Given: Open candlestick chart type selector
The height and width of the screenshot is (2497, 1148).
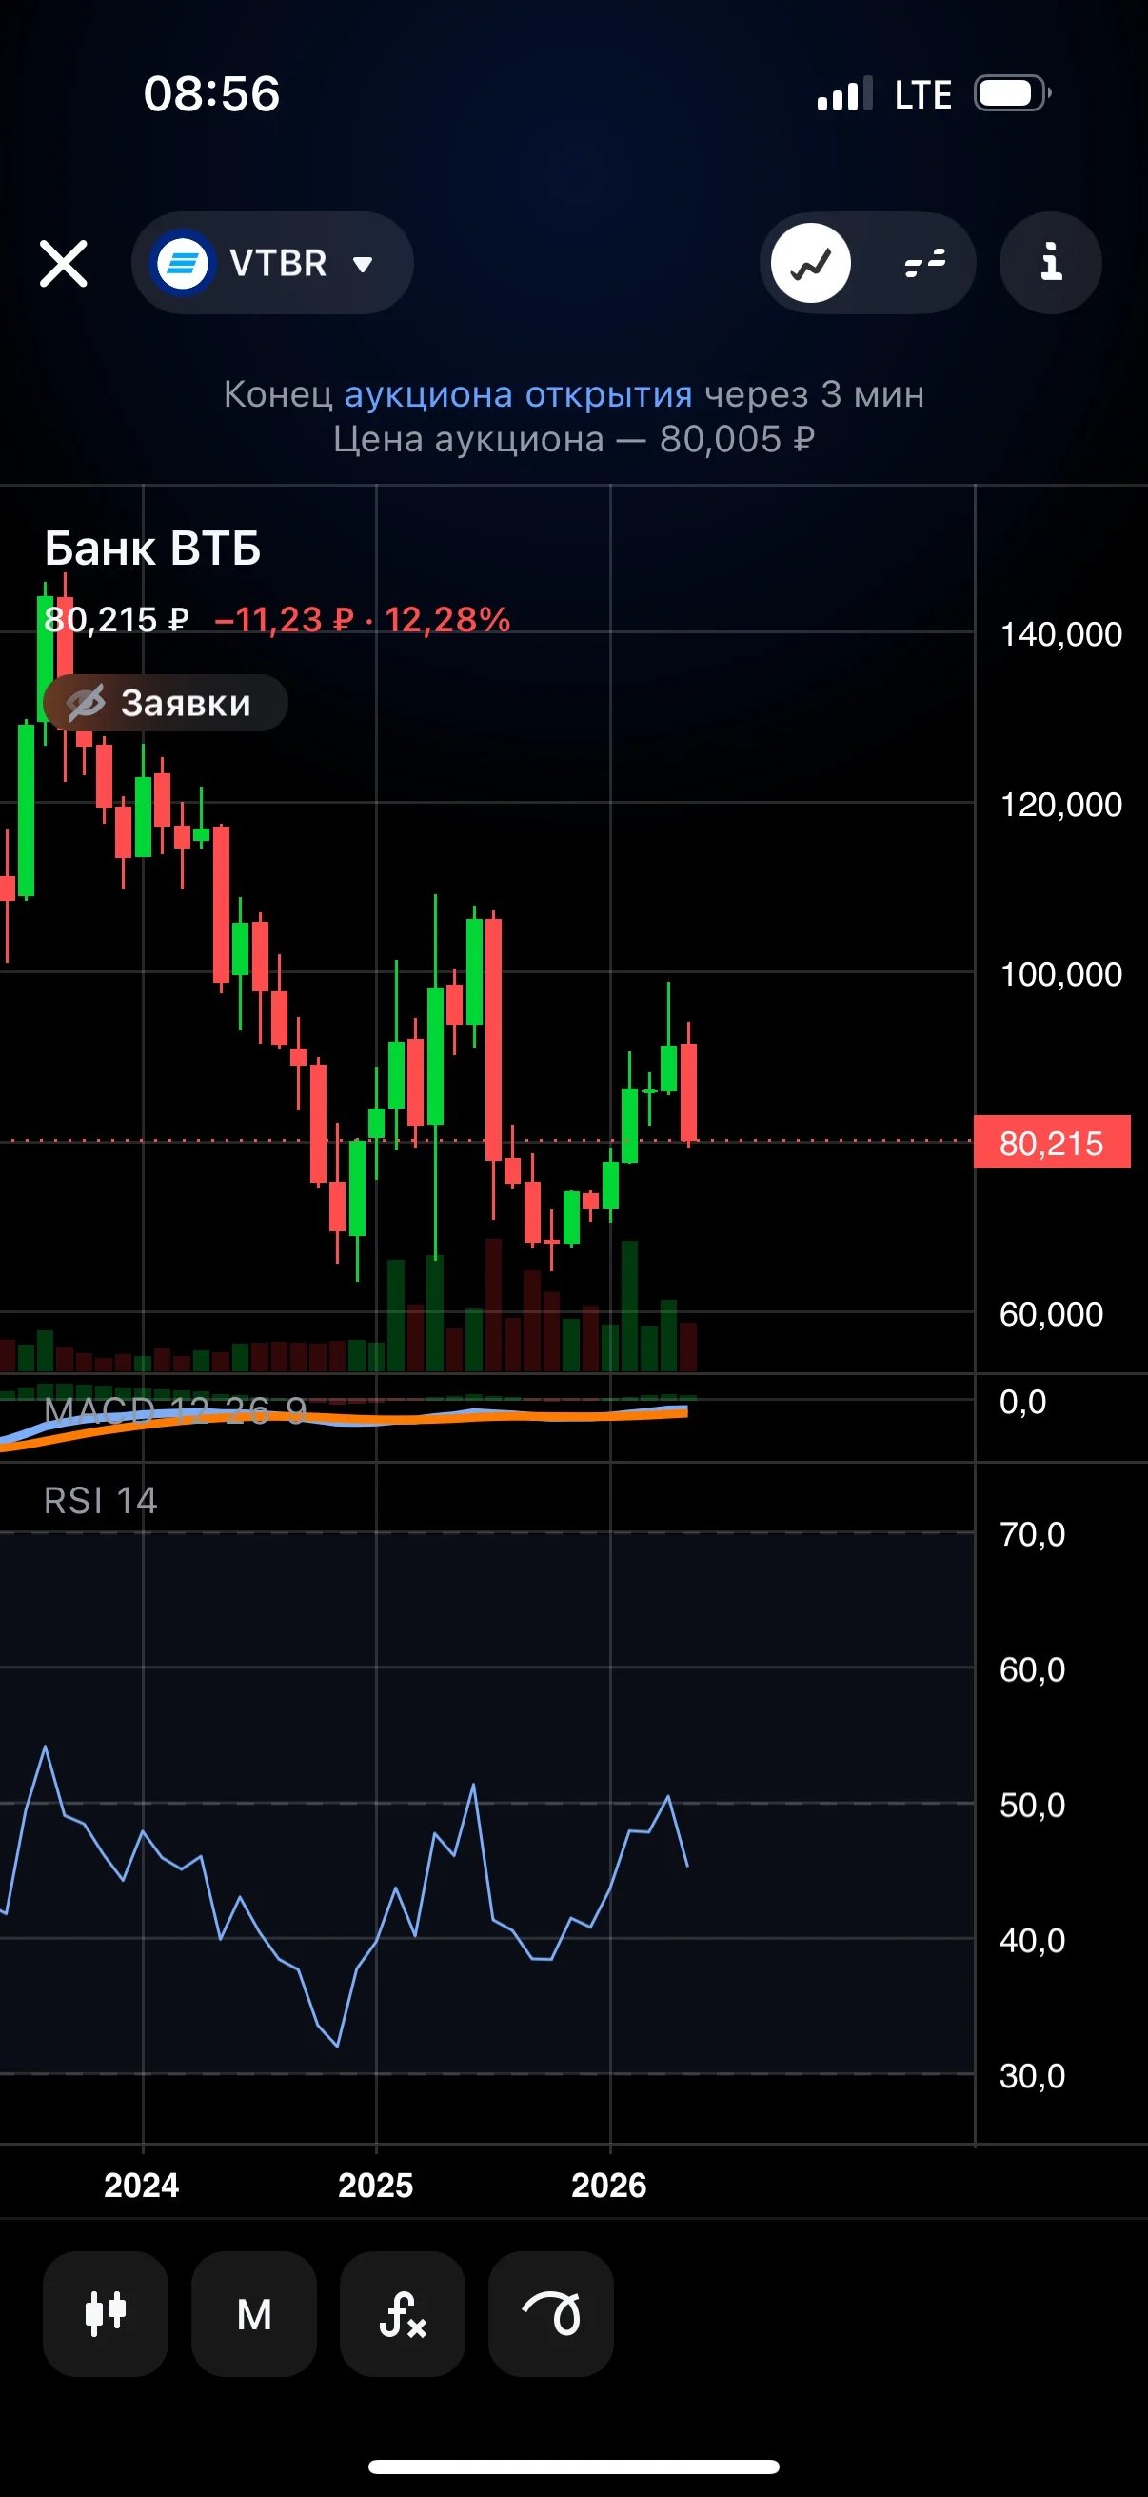Looking at the screenshot, I should (106, 2314).
